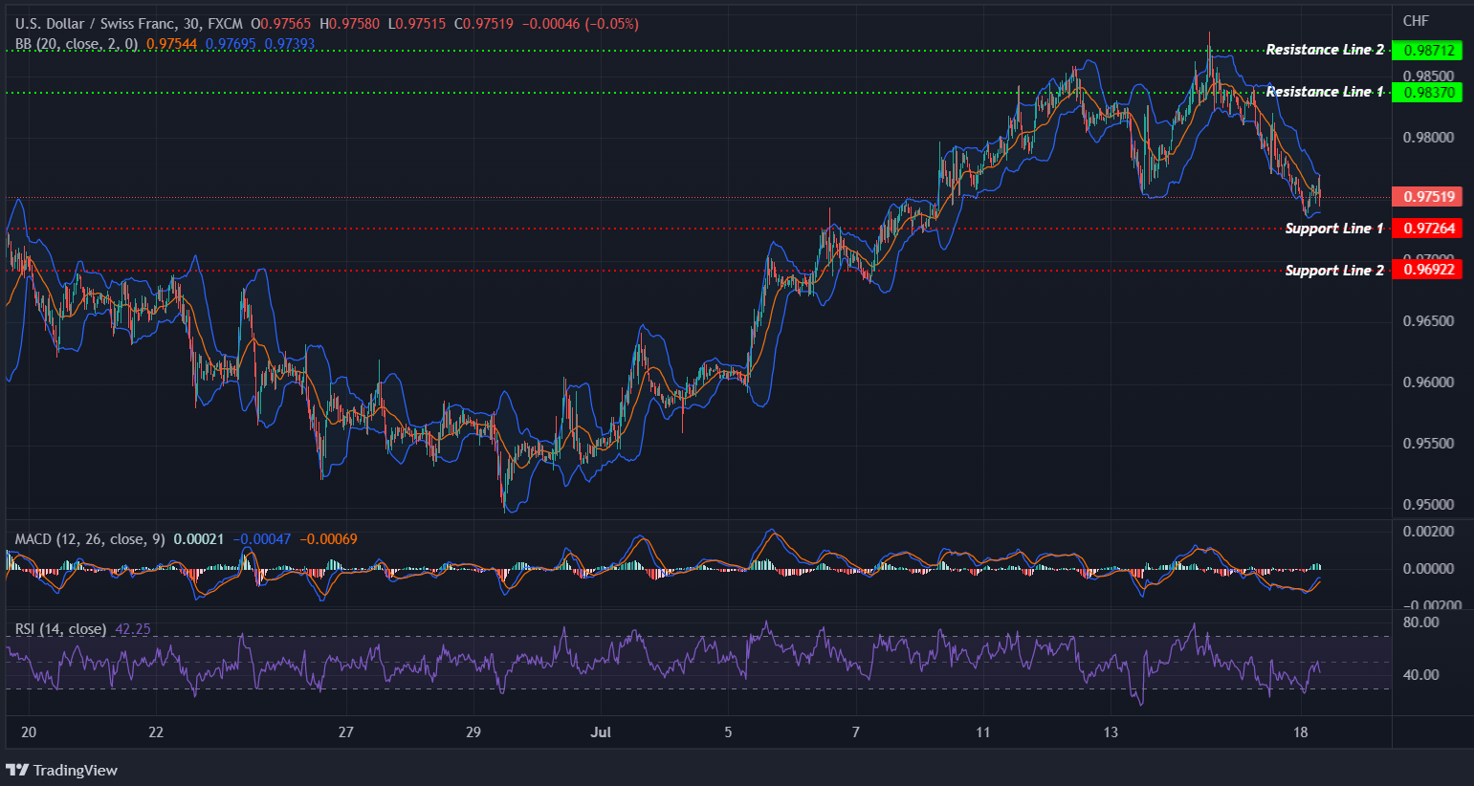Click Jul on the time axis

tap(601, 732)
